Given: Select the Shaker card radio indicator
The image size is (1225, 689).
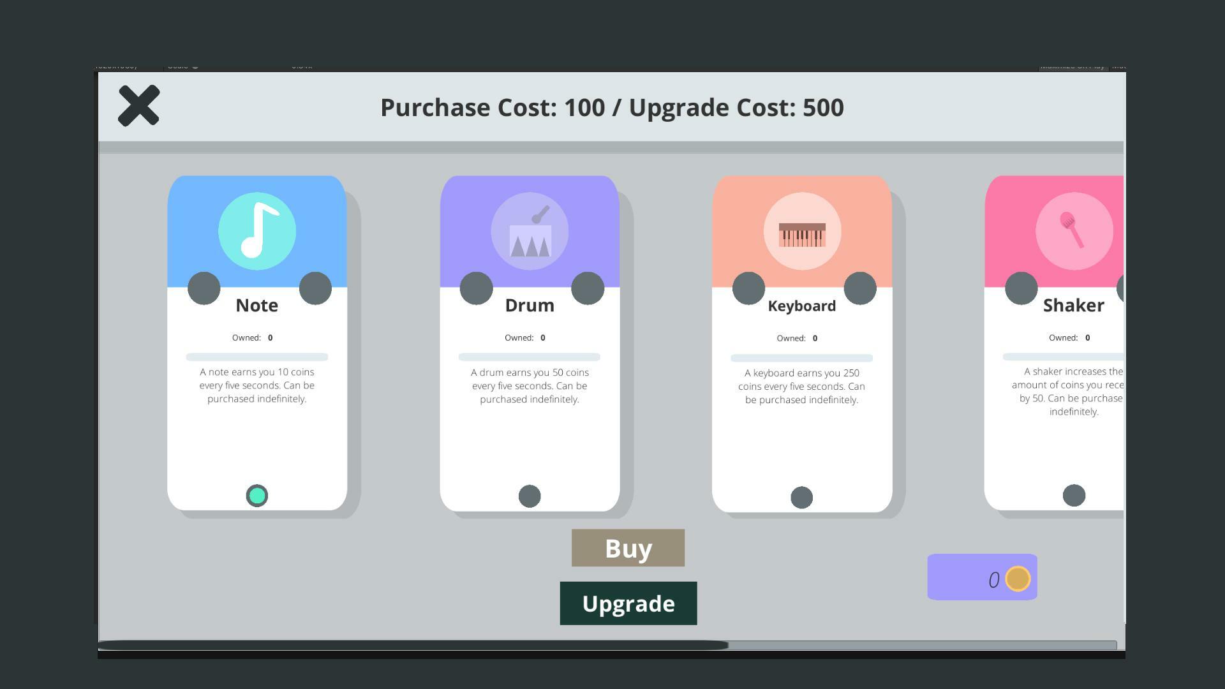Looking at the screenshot, I should pyautogui.click(x=1074, y=496).
